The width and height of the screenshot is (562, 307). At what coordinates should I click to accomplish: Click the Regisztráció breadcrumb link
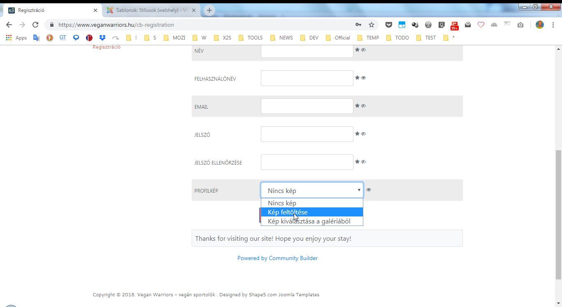coord(107,47)
